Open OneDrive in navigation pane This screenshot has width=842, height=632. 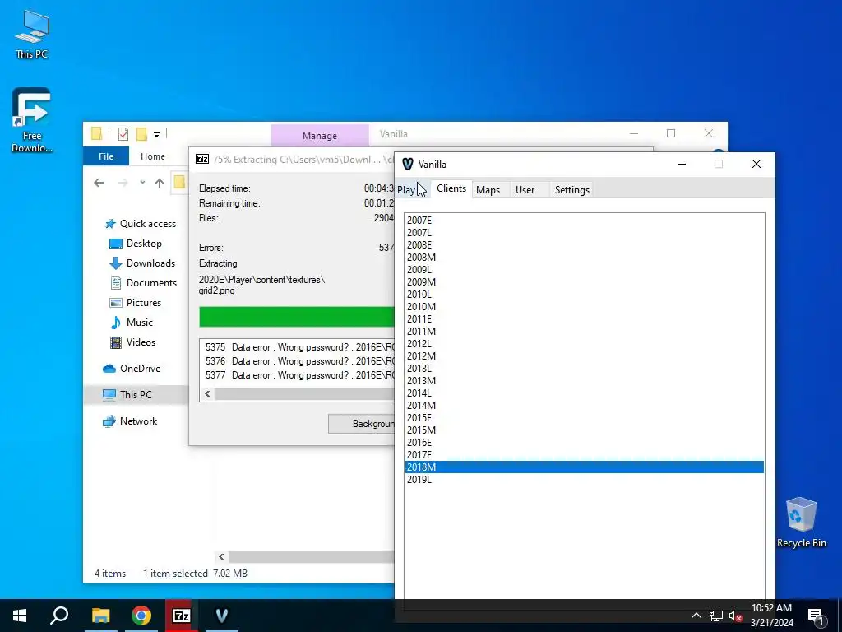coord(132,369)
